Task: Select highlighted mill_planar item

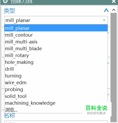Action: [x=56, y=28]
